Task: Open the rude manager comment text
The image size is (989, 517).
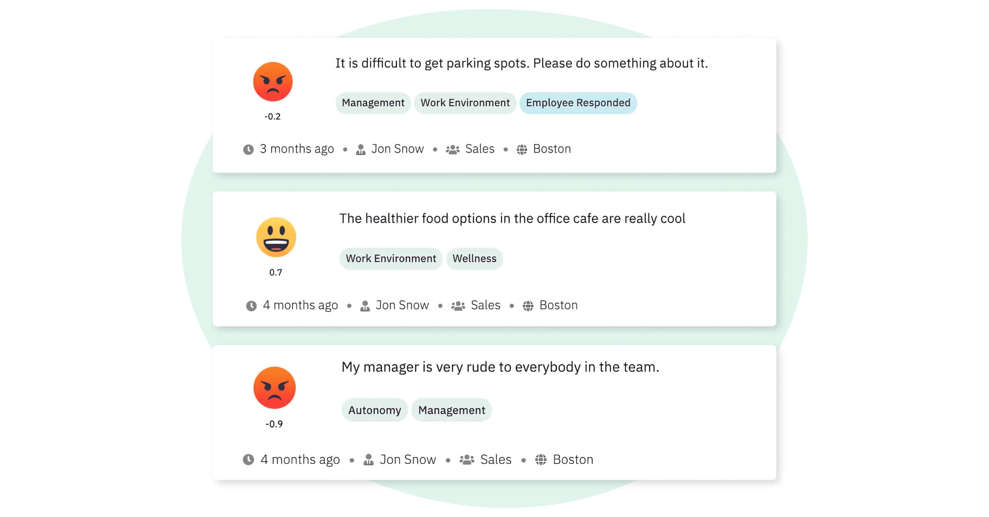Action: point(500,367)
